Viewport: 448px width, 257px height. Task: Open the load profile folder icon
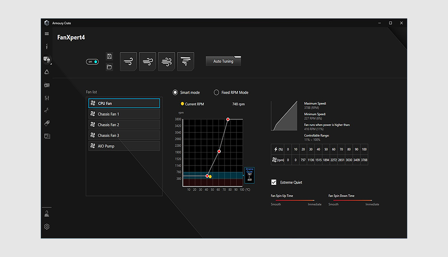tap(109, 67)
